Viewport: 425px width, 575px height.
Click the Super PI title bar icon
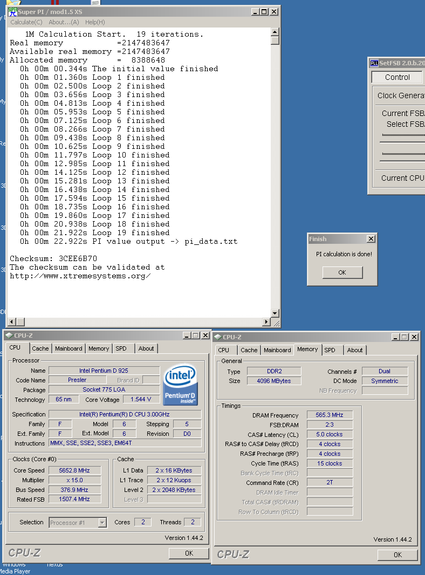(x=12, y=12)
